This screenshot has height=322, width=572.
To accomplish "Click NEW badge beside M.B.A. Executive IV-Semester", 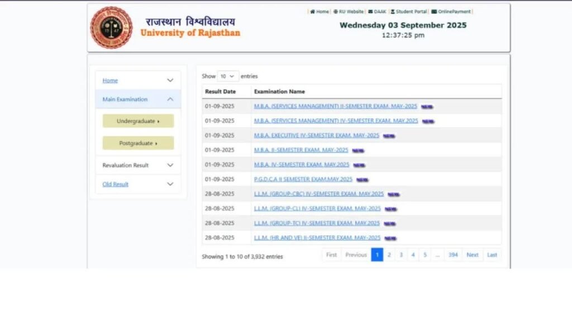I will [389, 136].
